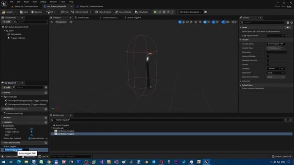The image size is (294, 165).
Task: Open Class Defaults
Action: point(123,12)
